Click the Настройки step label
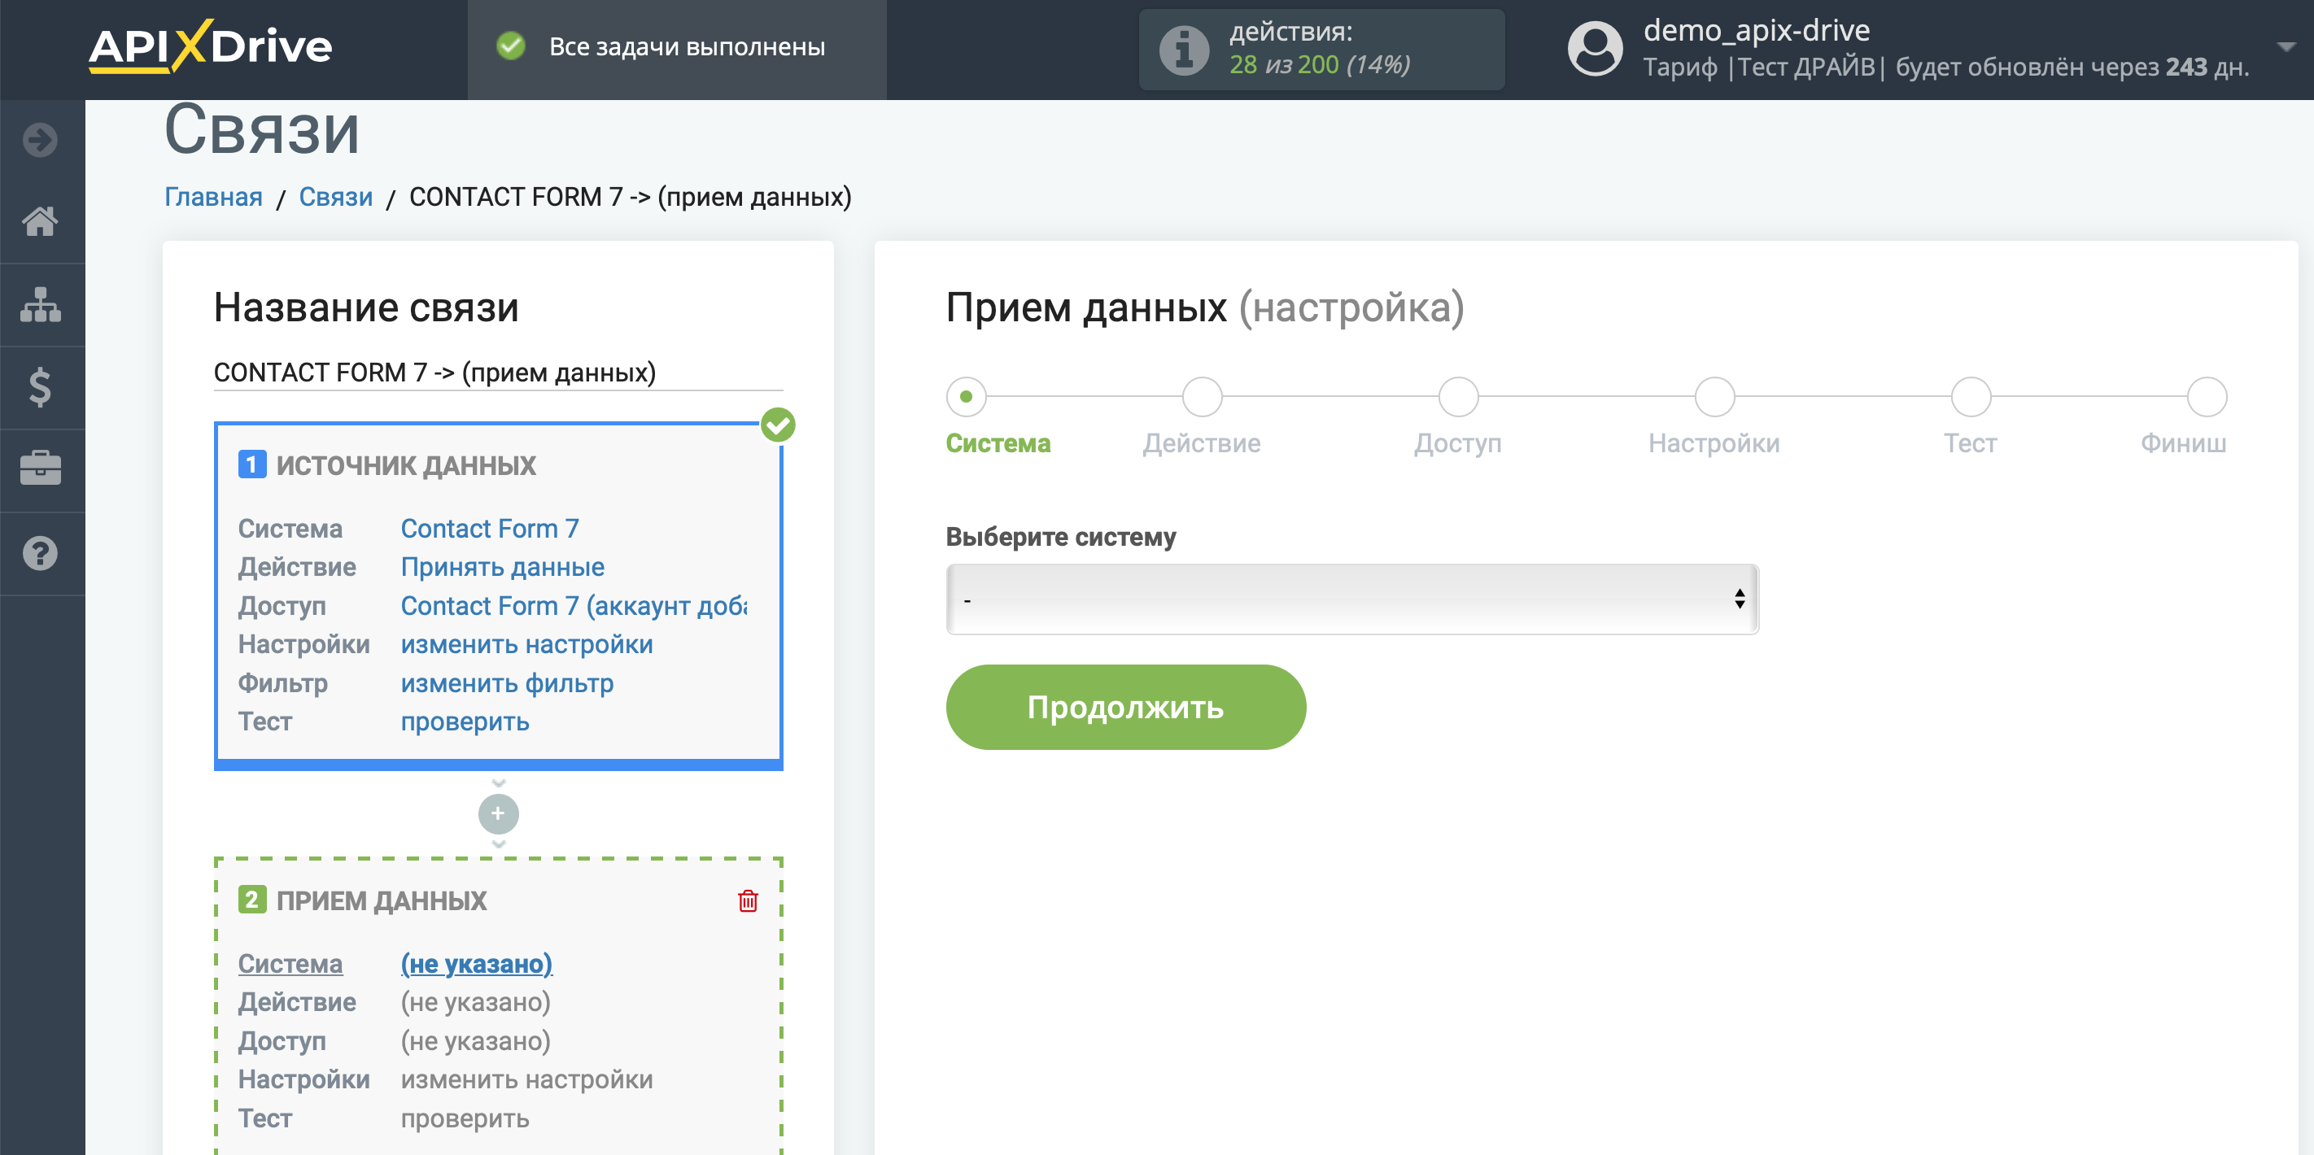Screen dimensions: 2314x1155 coord(1714,442)
